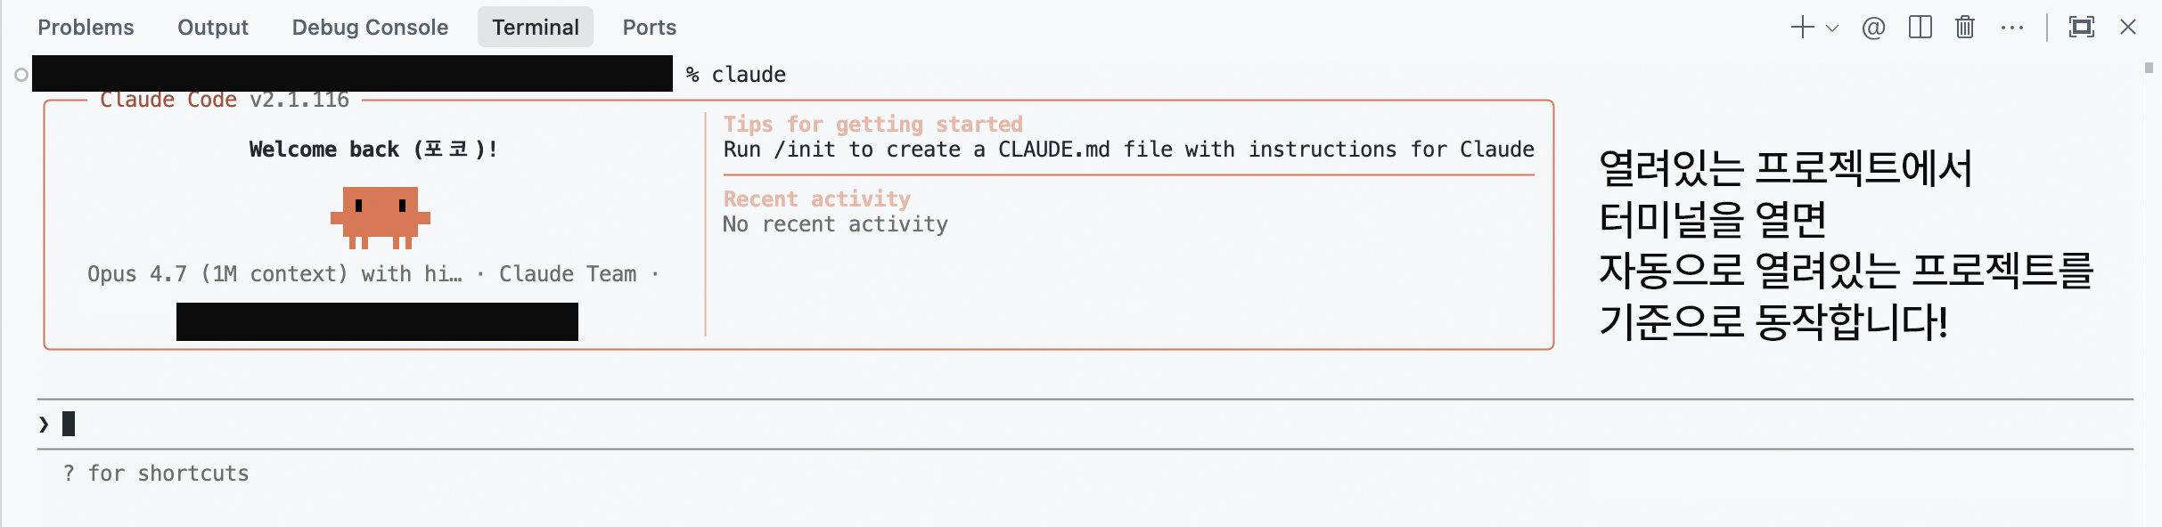Close the bottom panel
This screenshot has height=527, width=2162.
2128,28
